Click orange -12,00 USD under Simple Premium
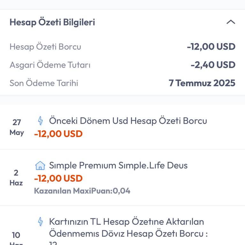The height and width of the screenshot is (245, 245). pos(58,178)
